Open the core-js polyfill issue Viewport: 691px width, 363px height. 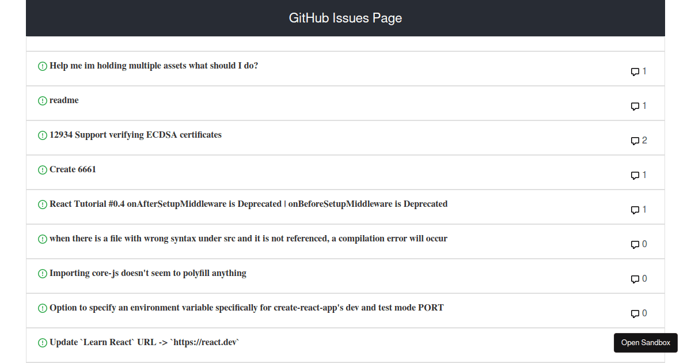(148, 273)
